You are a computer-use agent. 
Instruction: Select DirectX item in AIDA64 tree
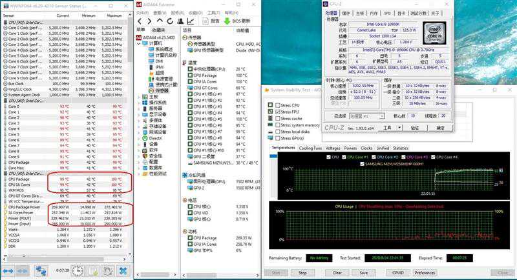coord(158,138)
